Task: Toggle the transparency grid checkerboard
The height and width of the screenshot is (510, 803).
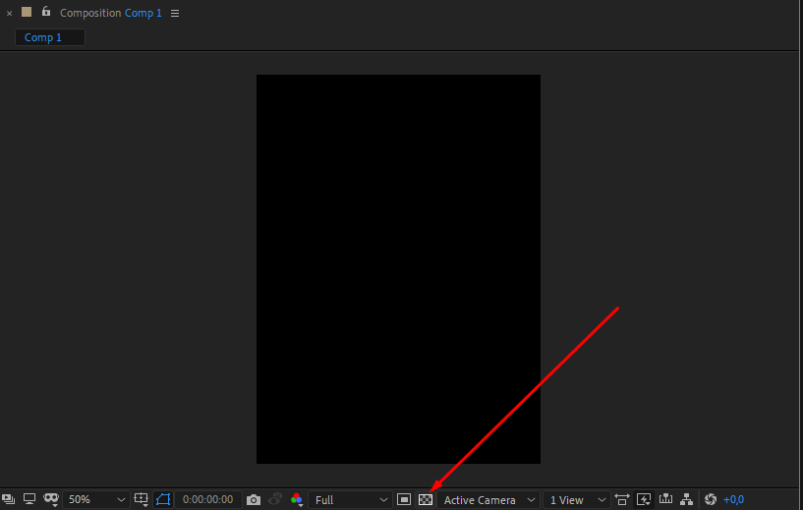Action: [426, 500]
